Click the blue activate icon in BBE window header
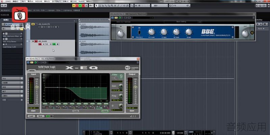 [113, 18]
